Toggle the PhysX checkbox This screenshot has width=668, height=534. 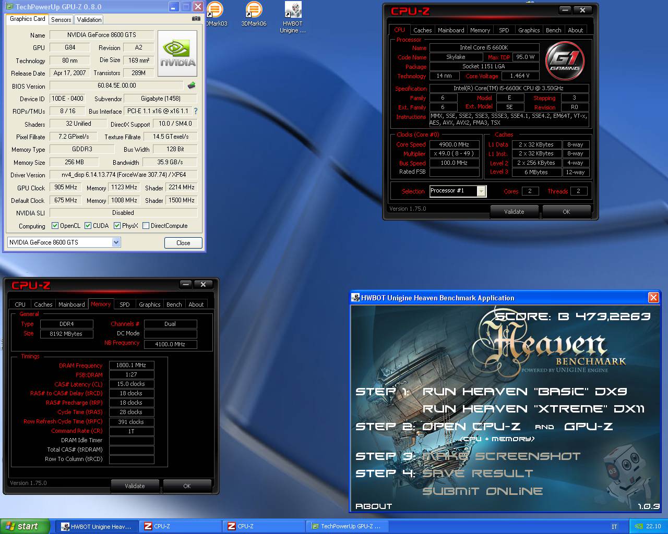(x=117, y=226)
